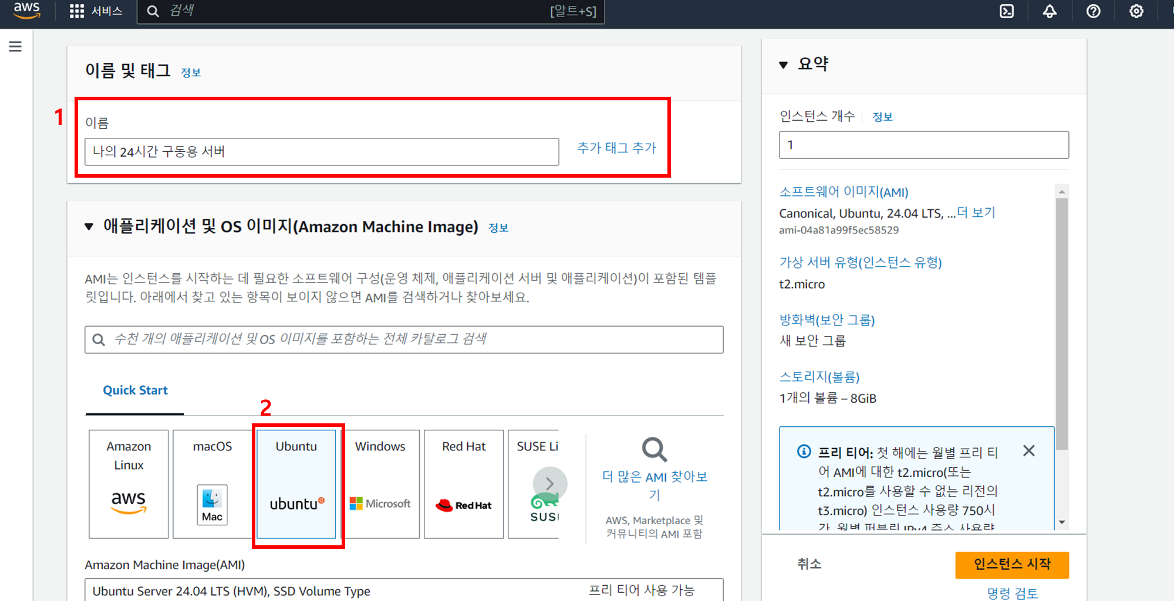Select the macOS AMI card
Viewport: 1174px width, 601px height.
[x=212, y=484]
